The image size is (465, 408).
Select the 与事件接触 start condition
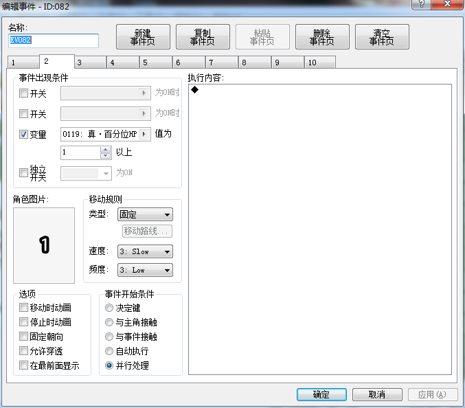(109, 337)
